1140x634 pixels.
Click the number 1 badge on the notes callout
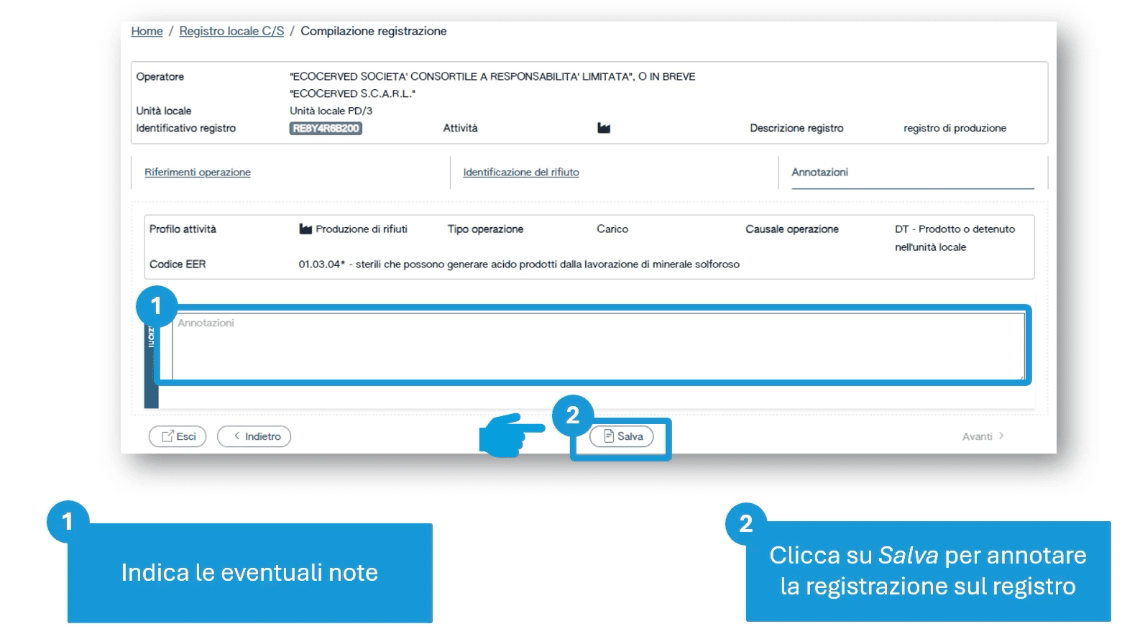click(x=68, y=521)
